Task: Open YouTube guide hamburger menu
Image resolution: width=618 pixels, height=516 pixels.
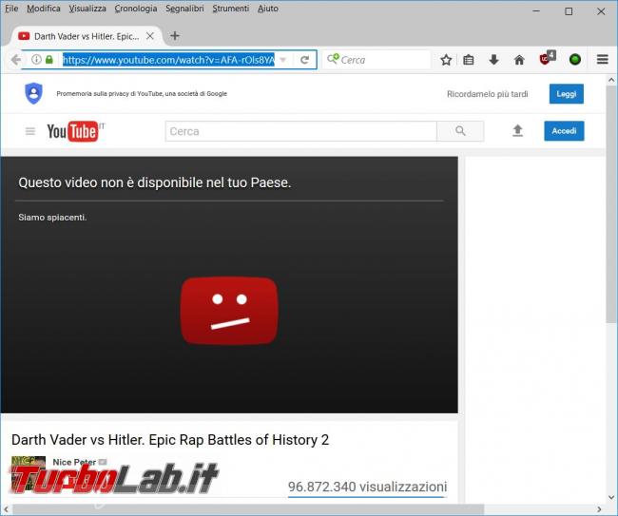Action: 30,131
